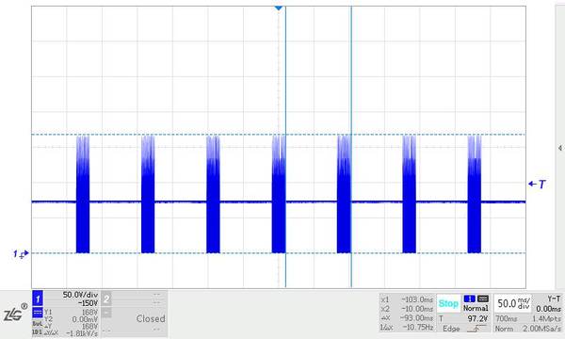This screenshot has height=339, width=565.
Task: Click the ZLG logo
Action: [x=15, y=312]
